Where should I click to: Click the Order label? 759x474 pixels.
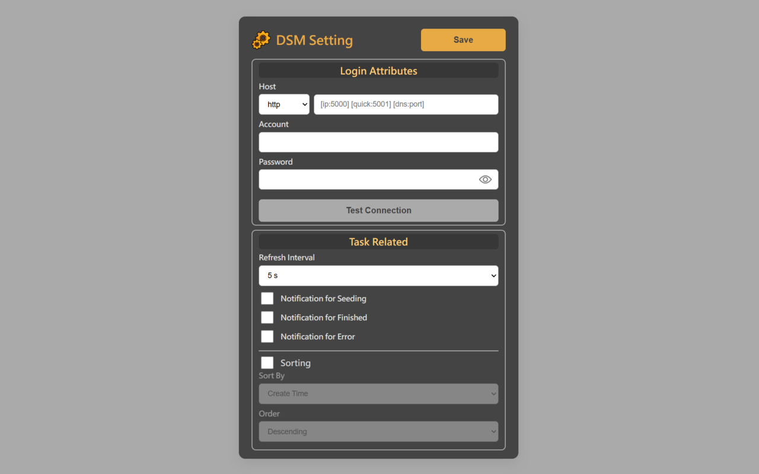pyautogui.click(x=269, y=414)
